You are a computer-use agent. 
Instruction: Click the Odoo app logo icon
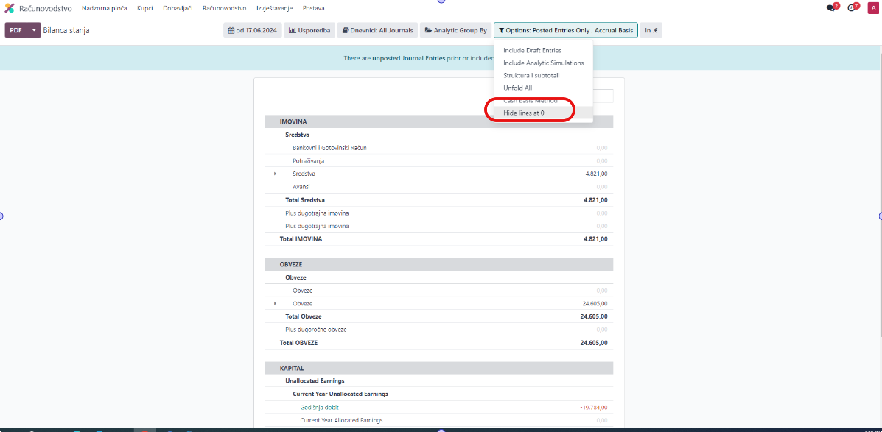click(10, 8)
